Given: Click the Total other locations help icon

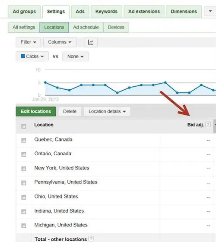Looking at the screenshot, I should point(91,239).
